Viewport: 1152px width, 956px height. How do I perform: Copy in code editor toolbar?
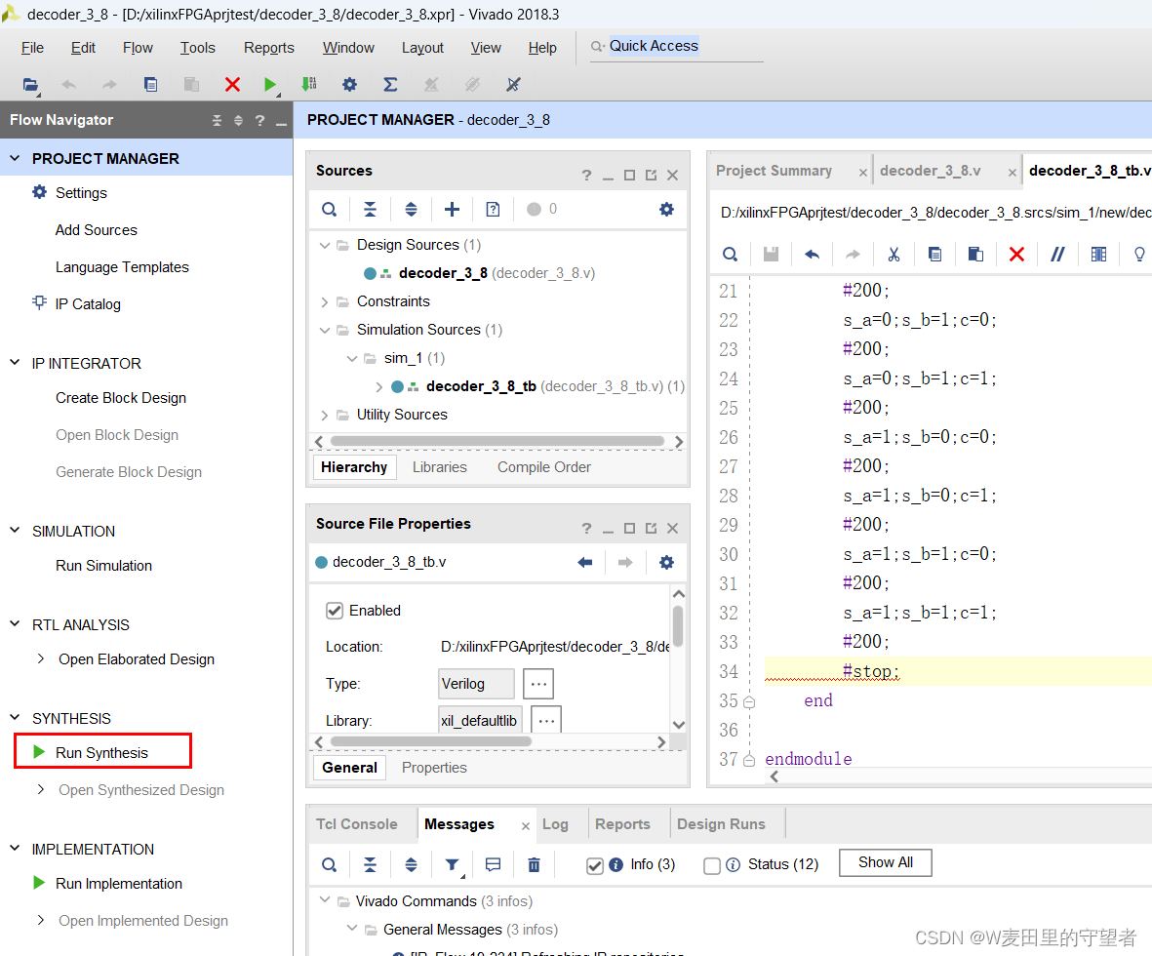click(x=934, y=255)
